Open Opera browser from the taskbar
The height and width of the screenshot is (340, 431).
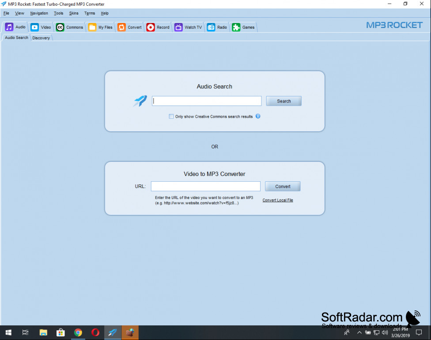[95, 332]
